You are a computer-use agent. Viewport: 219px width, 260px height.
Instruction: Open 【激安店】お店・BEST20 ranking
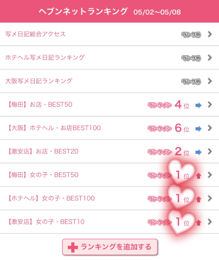pyautogui.click(x=110, y=151)
